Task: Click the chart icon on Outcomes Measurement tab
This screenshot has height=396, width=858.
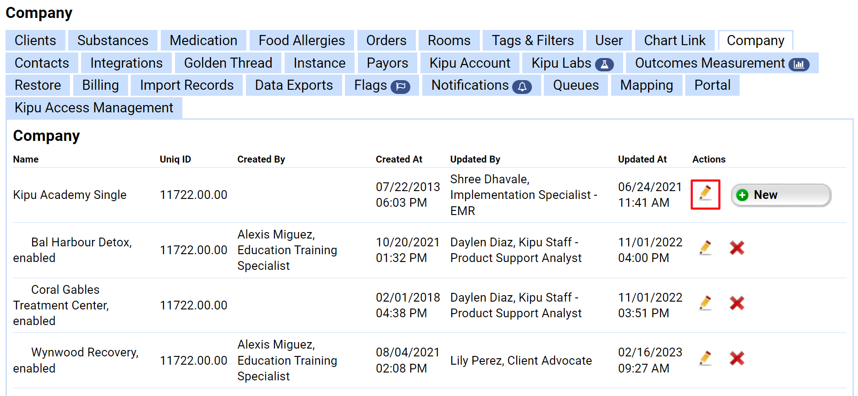Action: point(800,64)
